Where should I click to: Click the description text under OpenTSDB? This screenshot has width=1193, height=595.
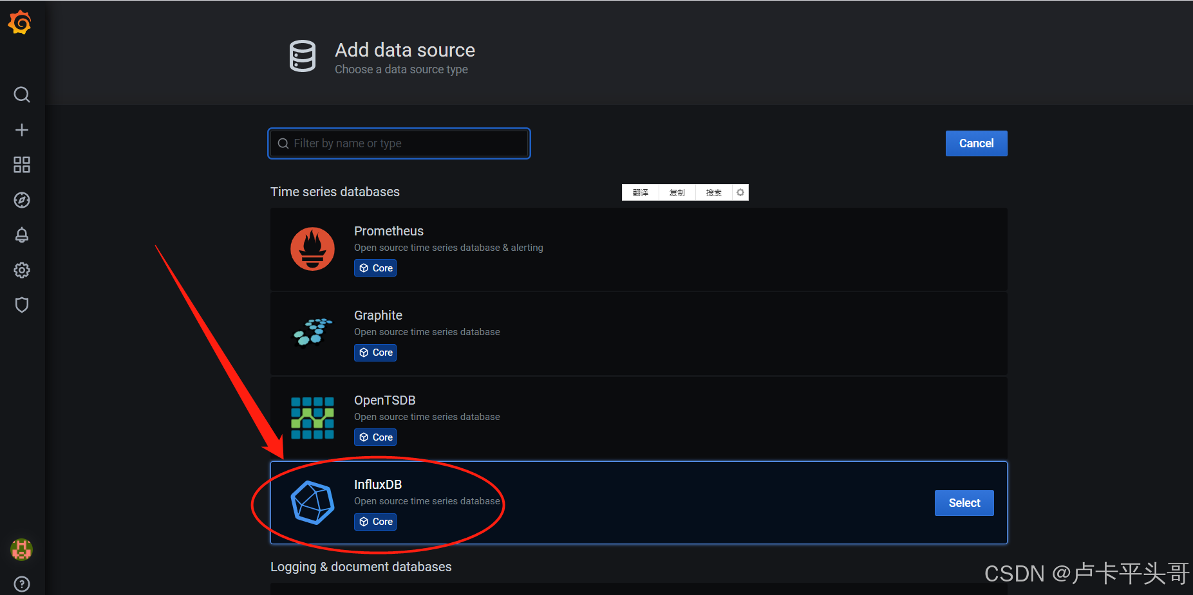[x=427, y=417]
